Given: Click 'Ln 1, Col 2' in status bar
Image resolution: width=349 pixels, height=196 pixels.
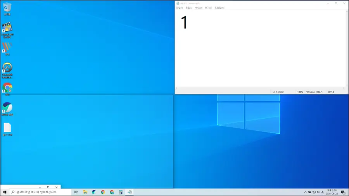Looking at the screenshot, I should [278, 92].
